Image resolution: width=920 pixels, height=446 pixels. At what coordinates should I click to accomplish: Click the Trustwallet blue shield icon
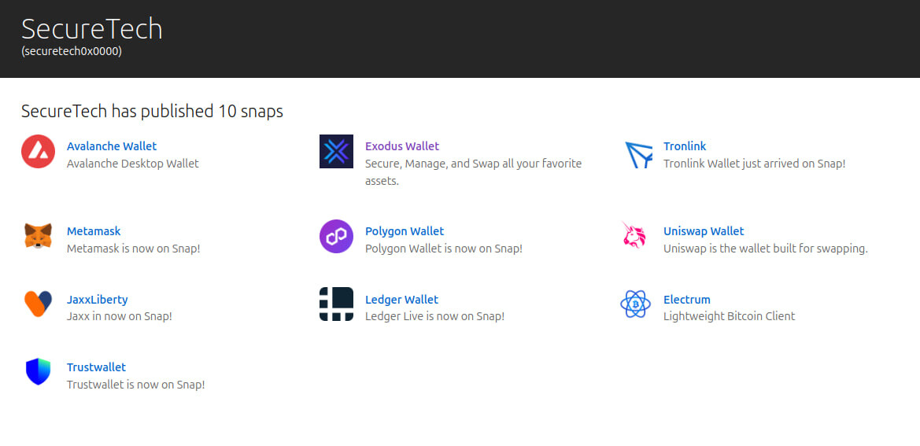pos(38,371)
